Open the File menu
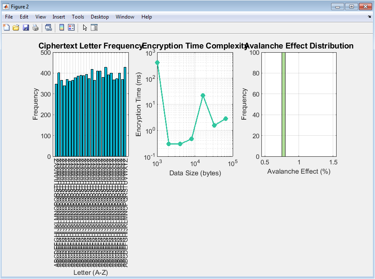375x279 pixels. coord(9,17)
